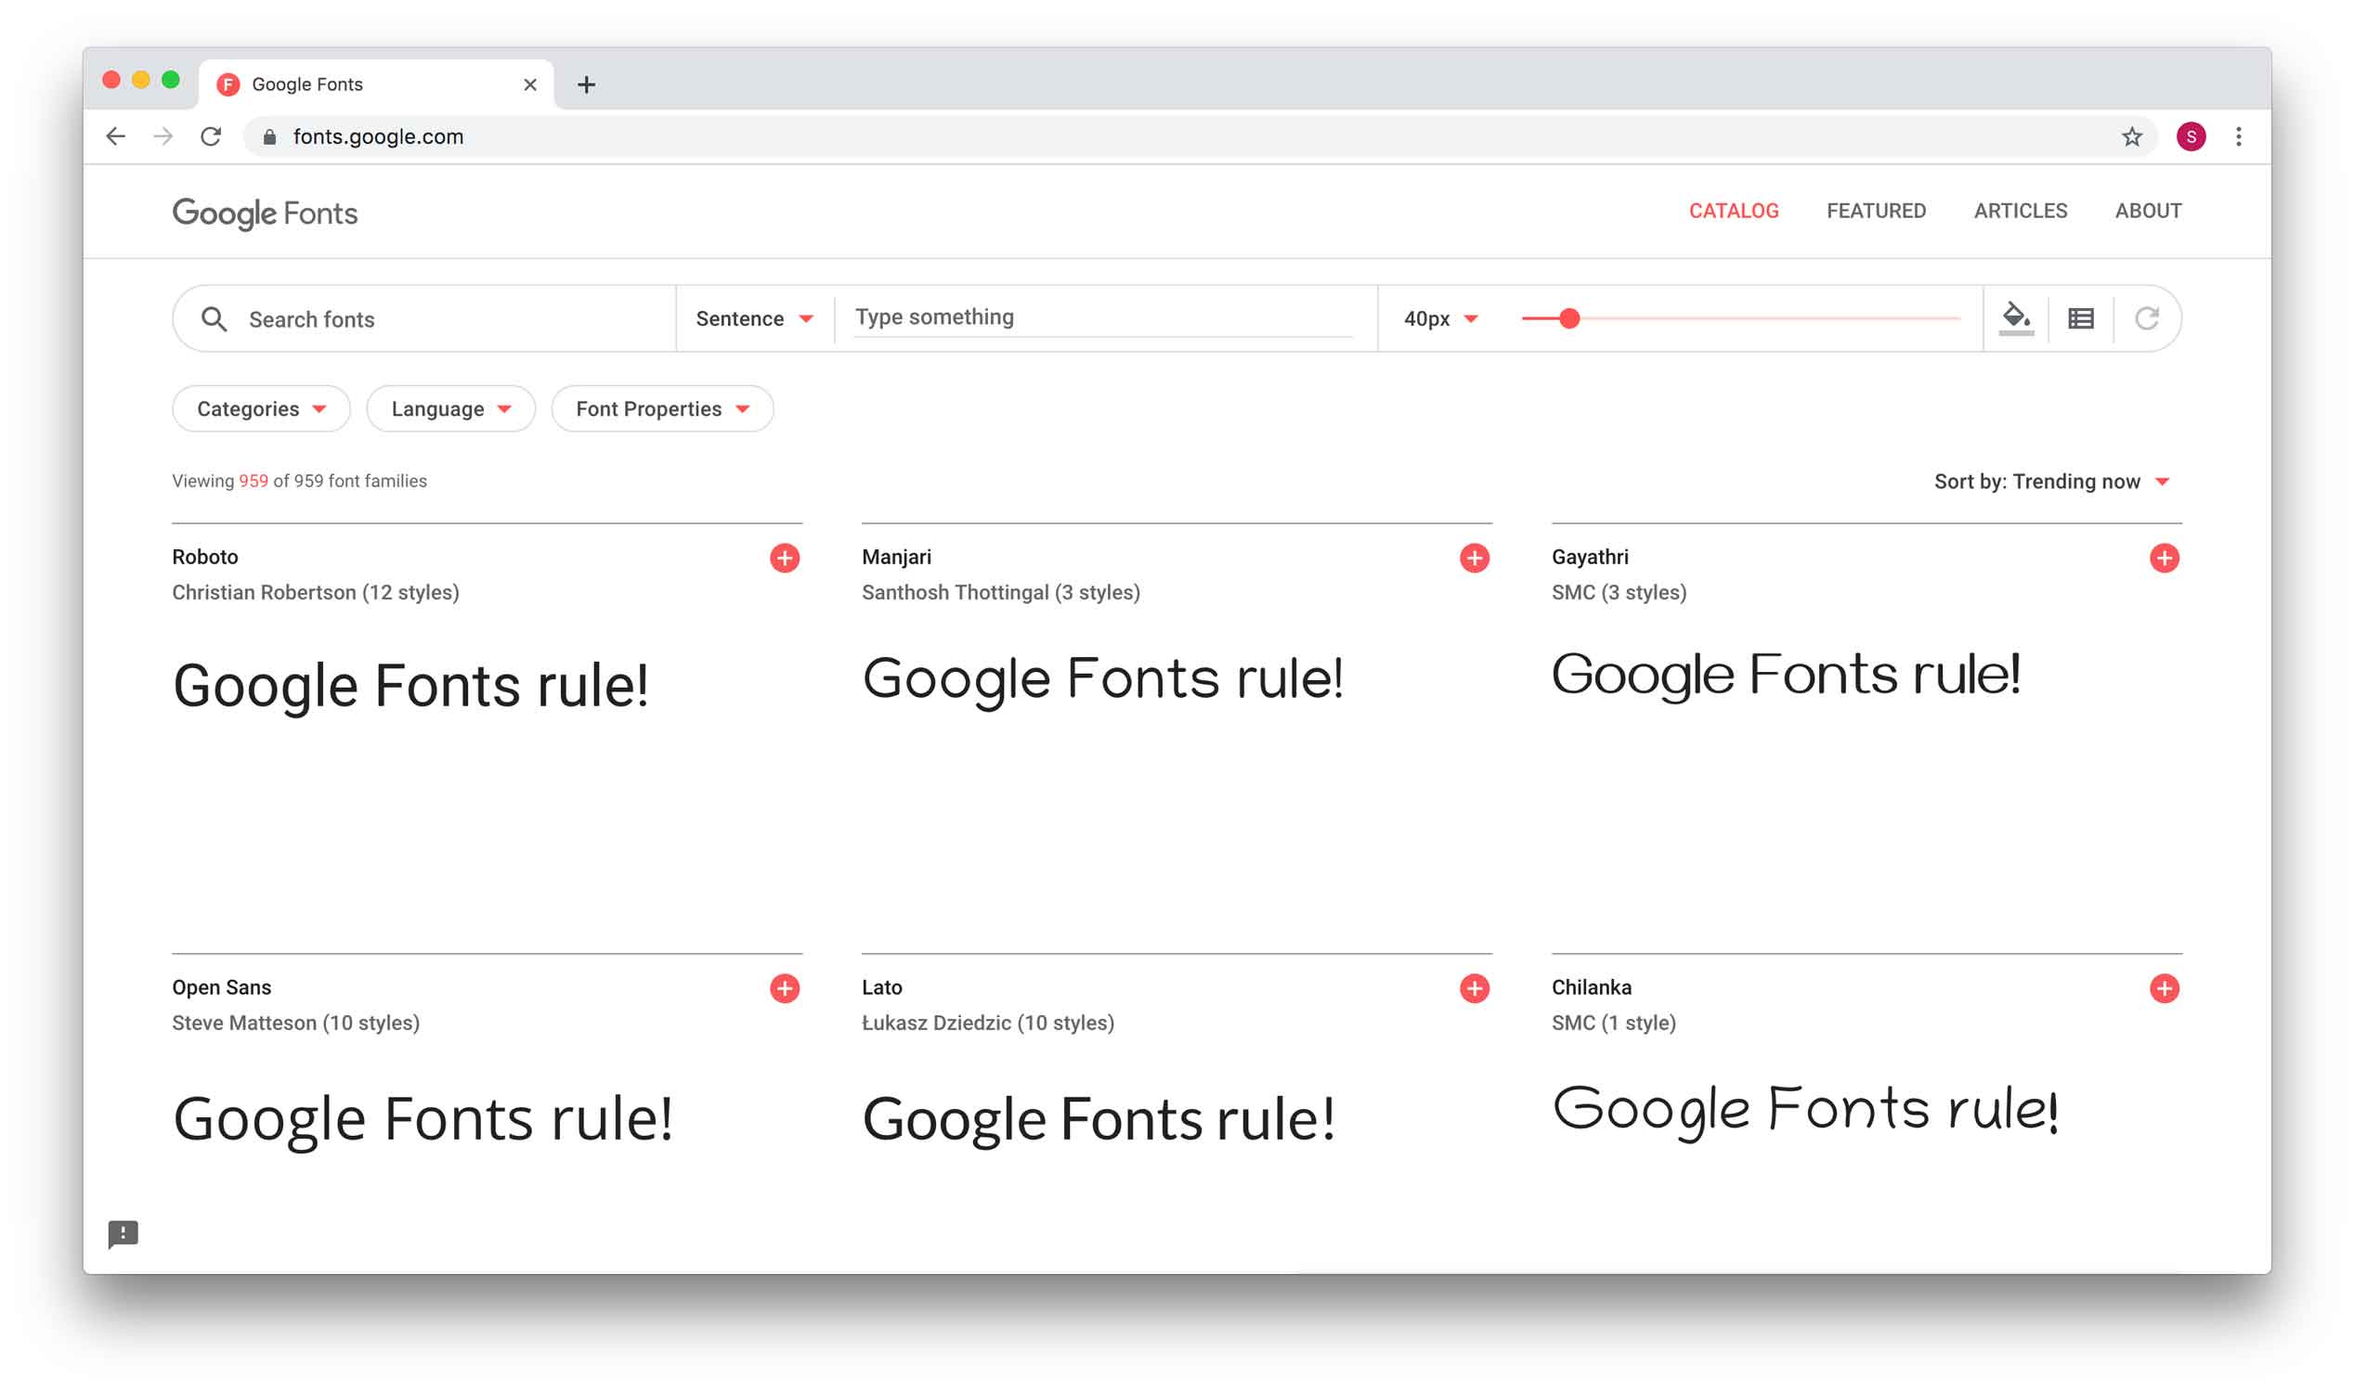Reset preview settings with refresh icon
Viewport: 2354px width, 1392px height.
point(2147,319)
